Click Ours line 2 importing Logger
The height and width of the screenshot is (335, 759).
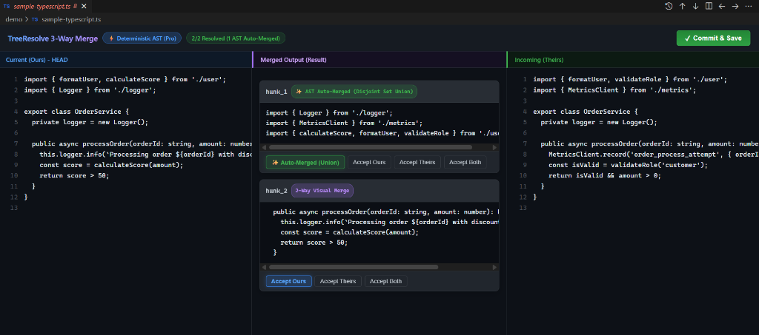pos(90,89)
